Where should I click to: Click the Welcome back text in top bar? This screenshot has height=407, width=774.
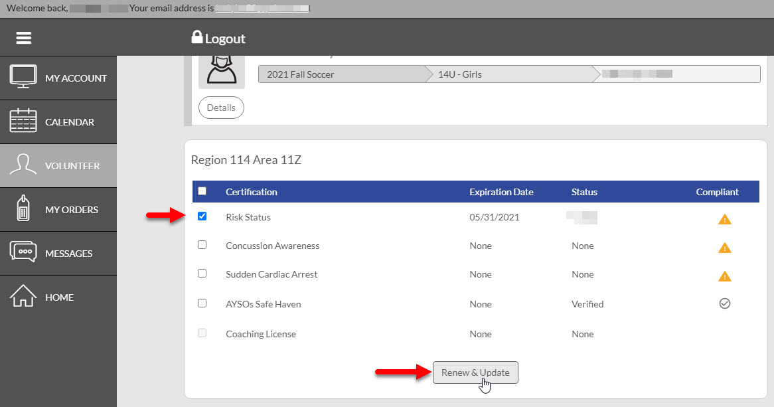point(37,9)
